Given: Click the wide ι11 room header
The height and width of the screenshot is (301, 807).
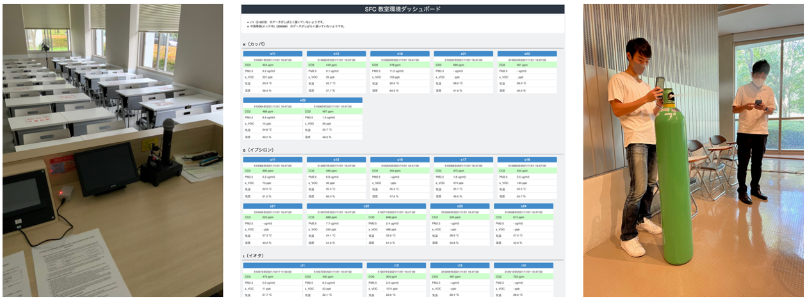Looking at the screenshot, I should coord(303,265).
